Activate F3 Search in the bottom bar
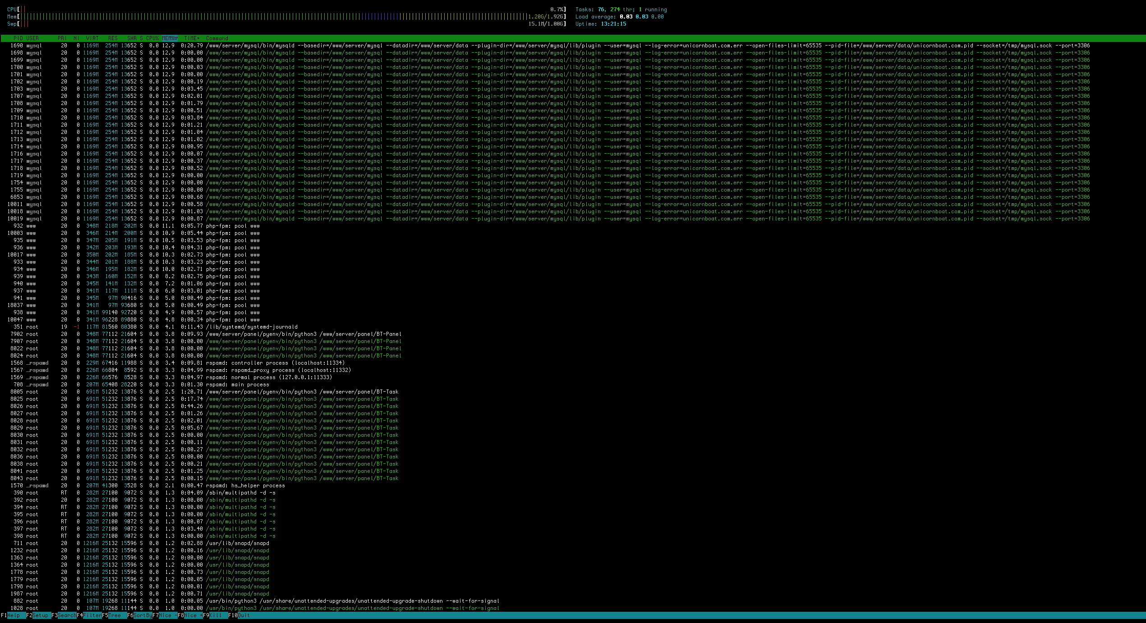Screen dimensions: 1146x623 point(64,615)
